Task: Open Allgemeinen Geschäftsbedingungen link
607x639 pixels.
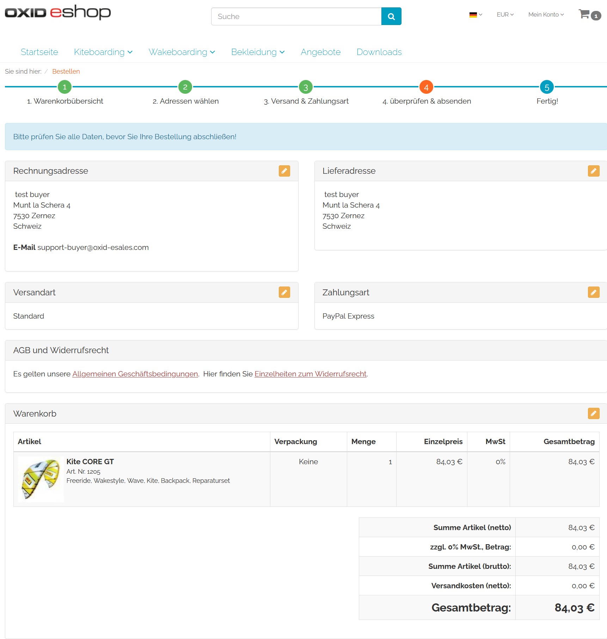Action: (135, 374)
